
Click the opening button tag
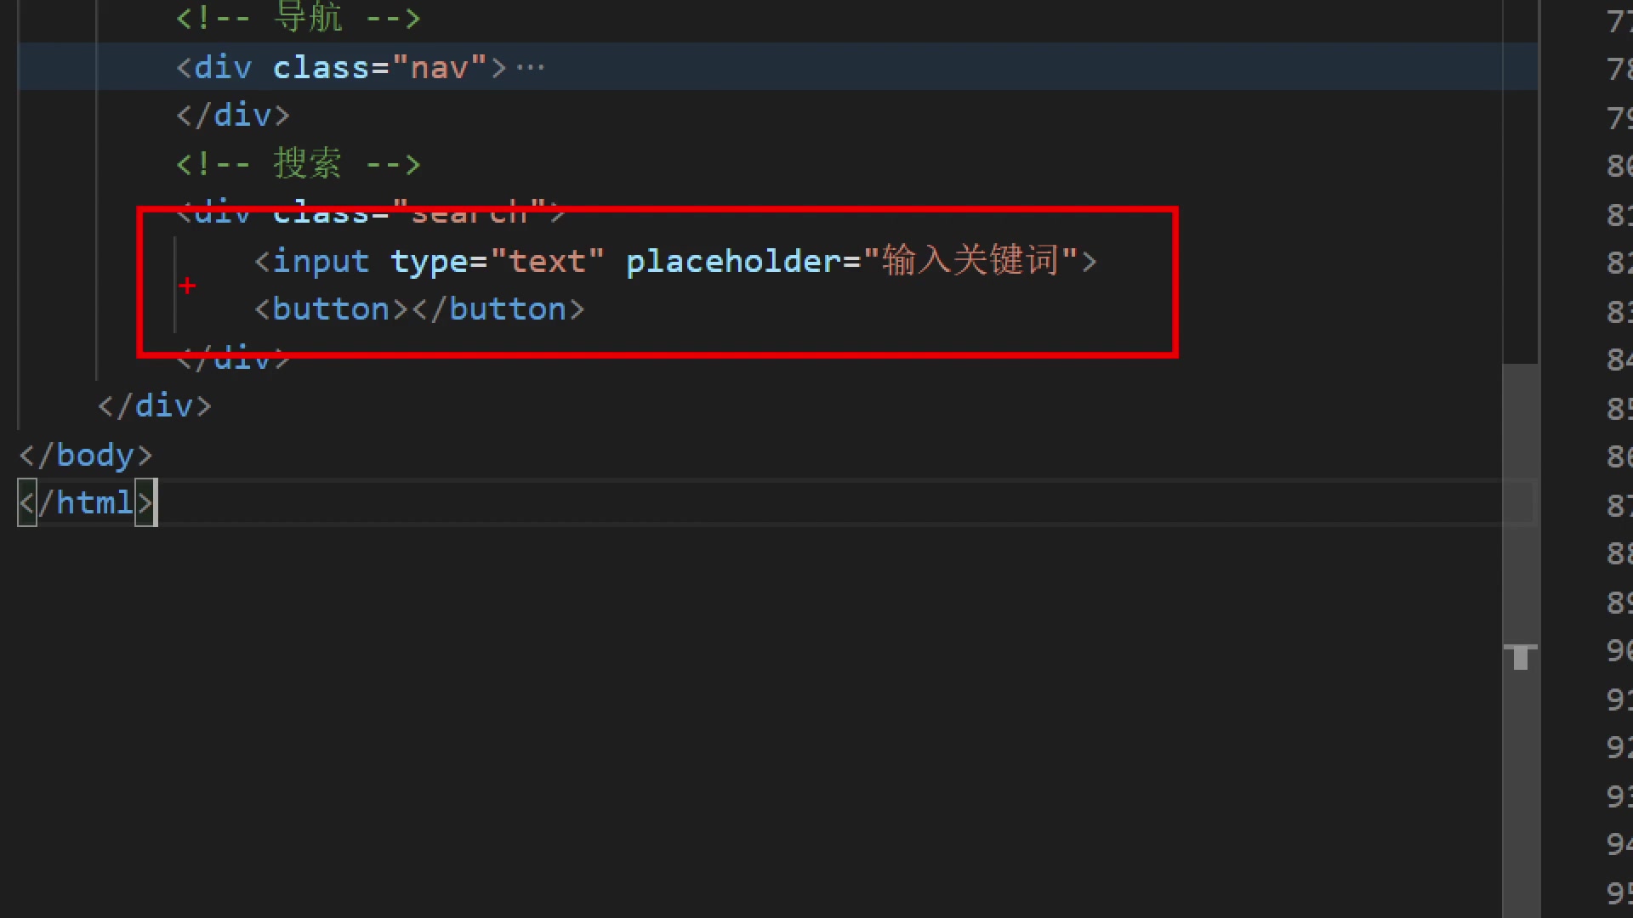click(332, 309)
